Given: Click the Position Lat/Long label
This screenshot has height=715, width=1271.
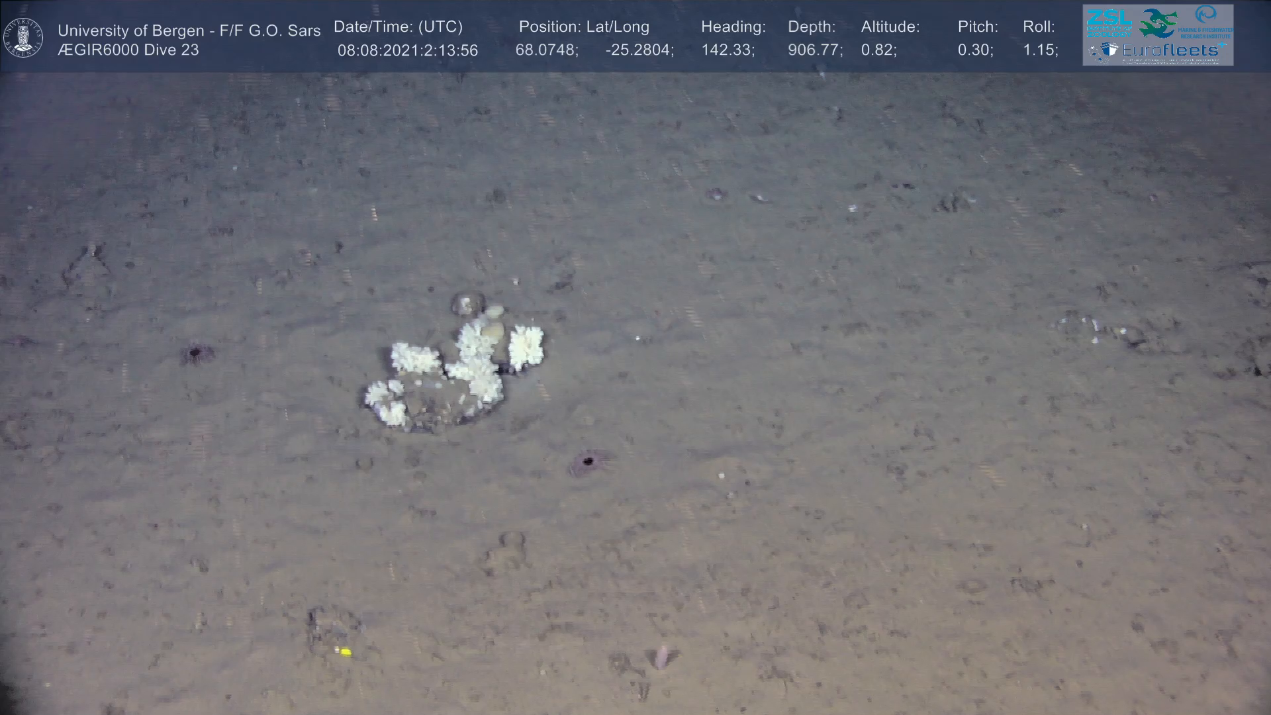Looking at the screenshot, I should click(x=584, y=27).
